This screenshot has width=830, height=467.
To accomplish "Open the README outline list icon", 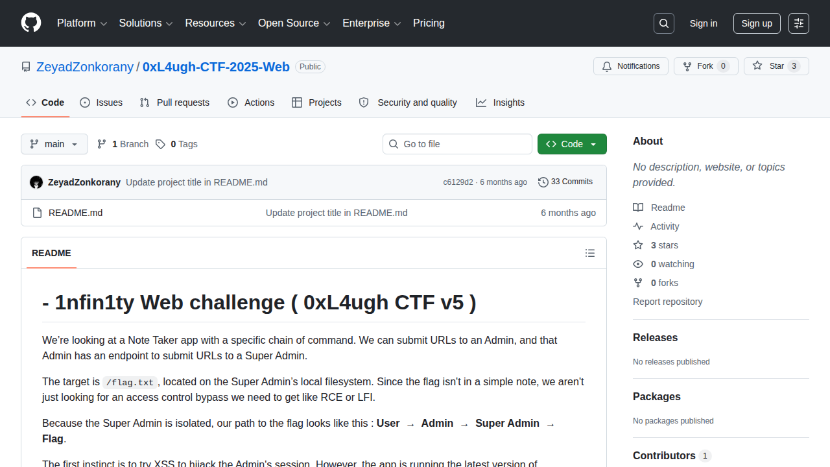I will pyautogui.click(x=590, y=253).
